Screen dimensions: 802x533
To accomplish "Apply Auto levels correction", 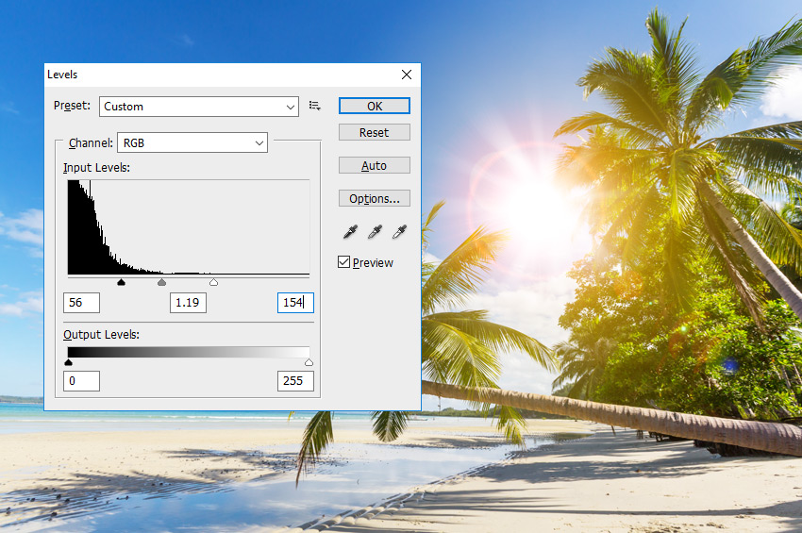I will pyautogui.click(x=374, y=165).
